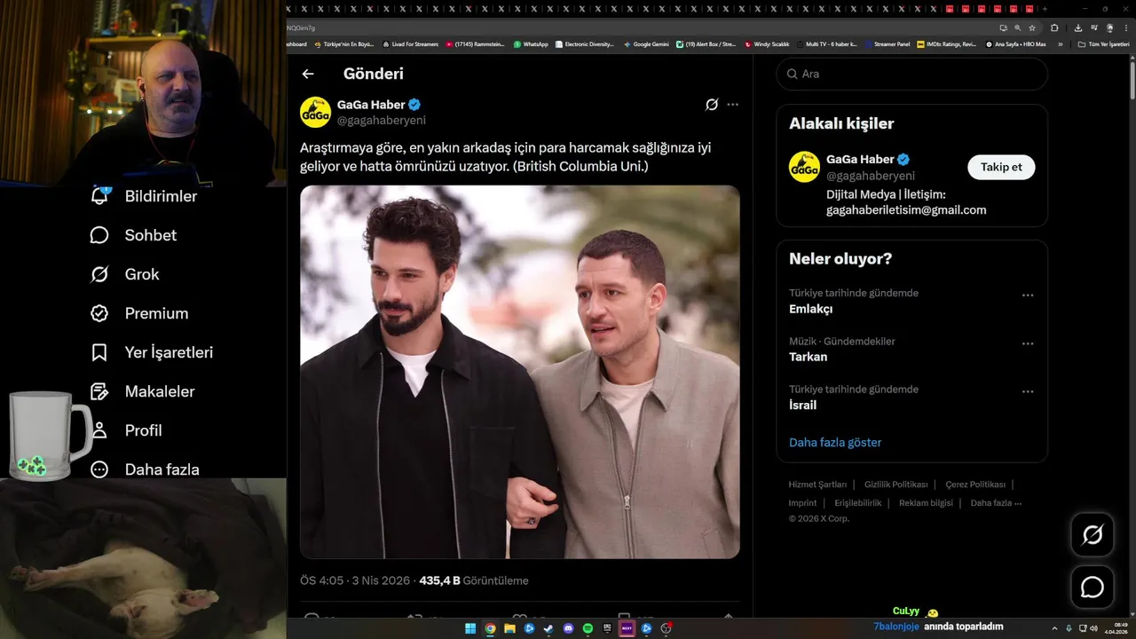Screen dimensions: 1136x639
Task: Open Profil in the sidebar
Action: pyautogui.click(x=126, y=430)
